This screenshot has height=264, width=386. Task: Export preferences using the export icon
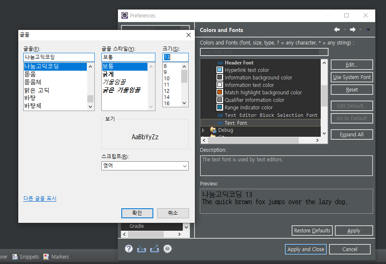154,249
